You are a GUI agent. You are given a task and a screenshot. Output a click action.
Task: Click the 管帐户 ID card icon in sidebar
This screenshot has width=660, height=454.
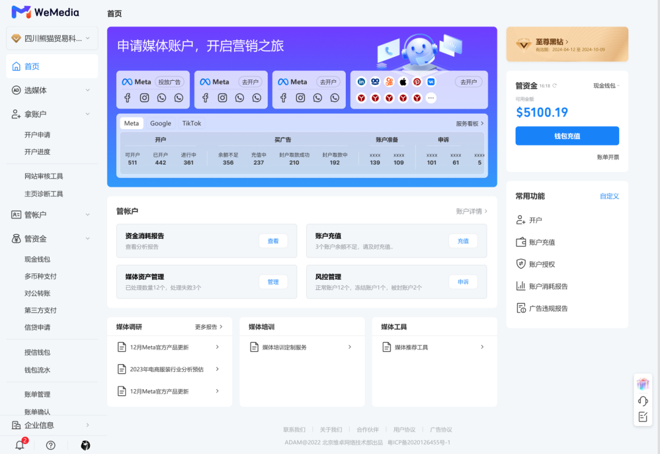click(x=16, y=215)
